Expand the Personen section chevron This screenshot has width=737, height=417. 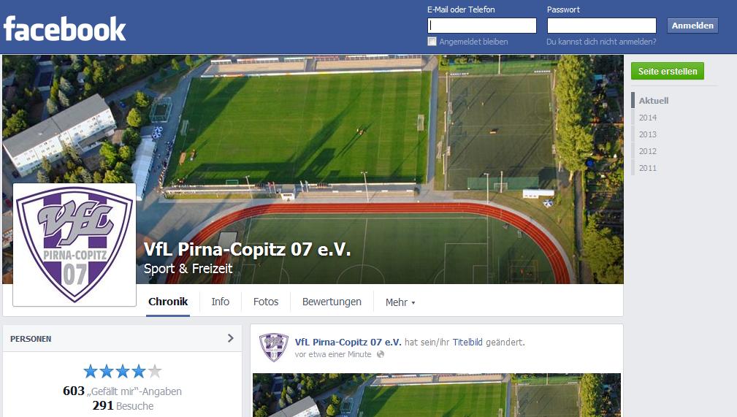coord(230,338)
